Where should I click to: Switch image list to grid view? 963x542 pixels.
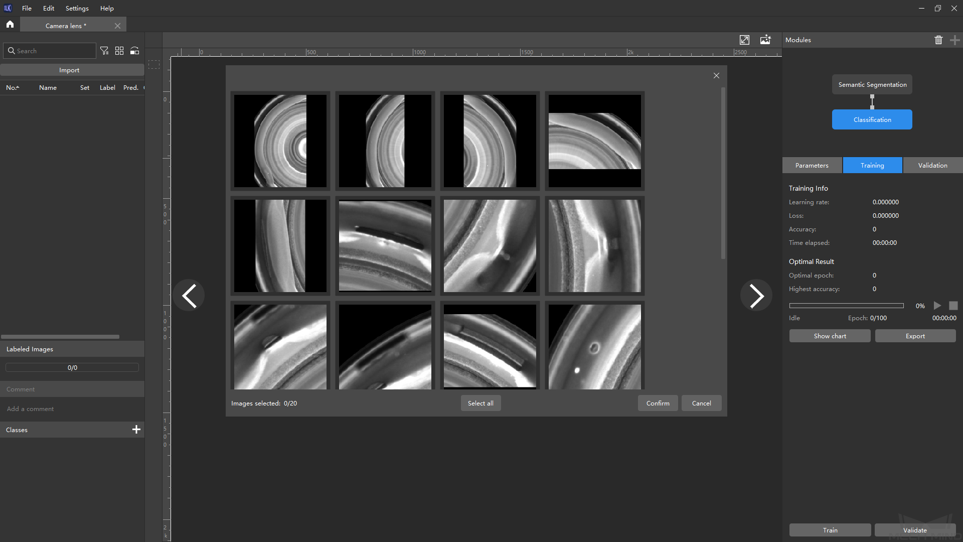[x=119, y=51]
